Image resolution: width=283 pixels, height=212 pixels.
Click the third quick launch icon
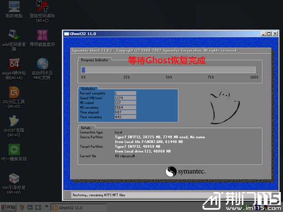[38, 208]
